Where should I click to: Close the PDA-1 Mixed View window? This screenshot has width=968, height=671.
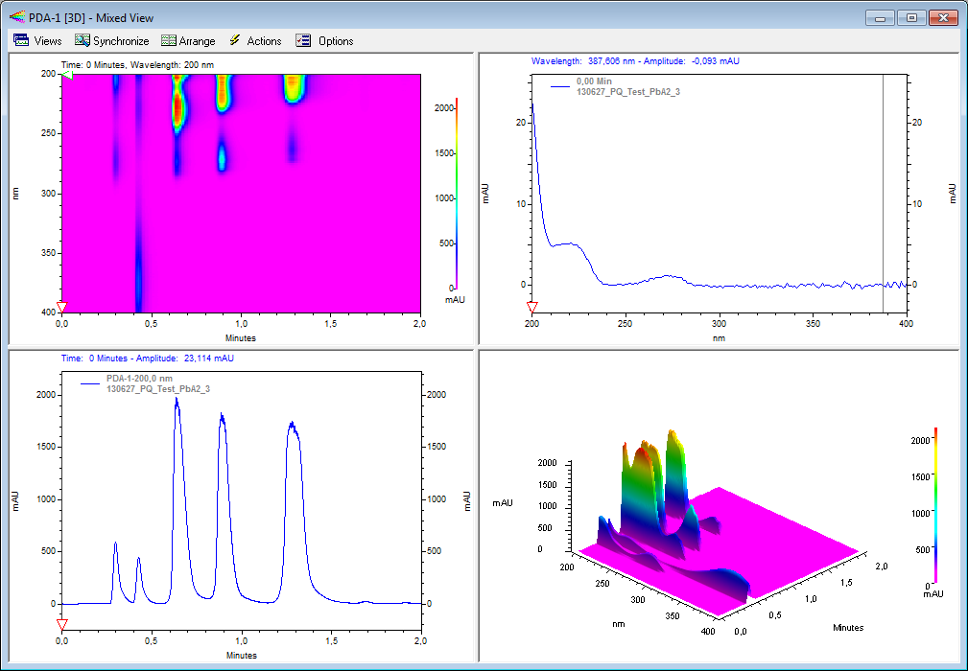pos(944,17)
